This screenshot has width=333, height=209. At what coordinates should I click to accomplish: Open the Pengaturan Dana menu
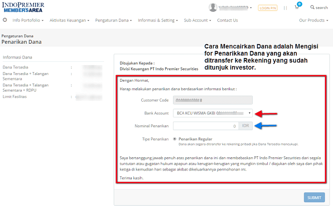(x=114, y=20)
